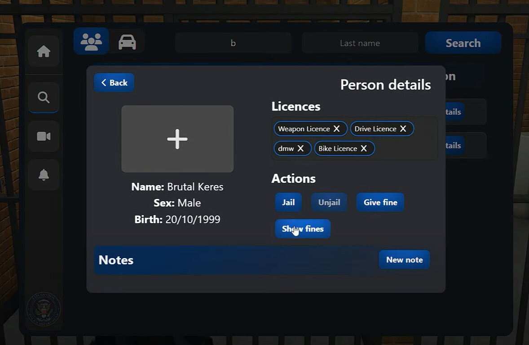Open the camera icon in sidebar
This screenshot has width=529, height=345.
(44, 136)
